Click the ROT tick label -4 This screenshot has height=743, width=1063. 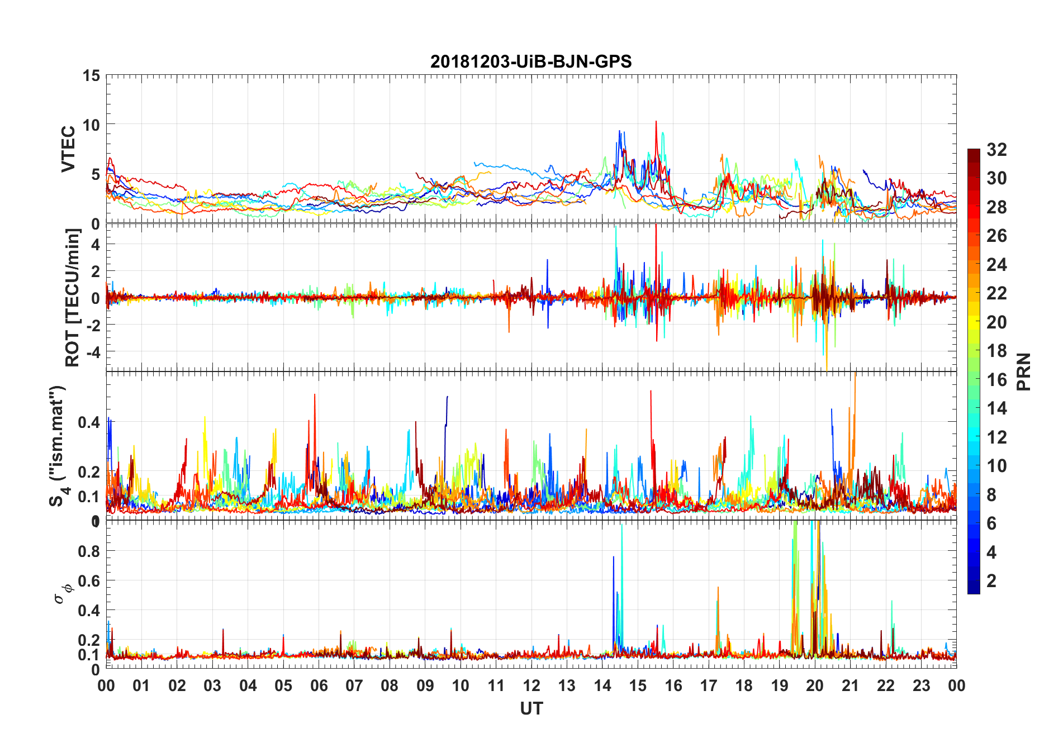[92, 352]
